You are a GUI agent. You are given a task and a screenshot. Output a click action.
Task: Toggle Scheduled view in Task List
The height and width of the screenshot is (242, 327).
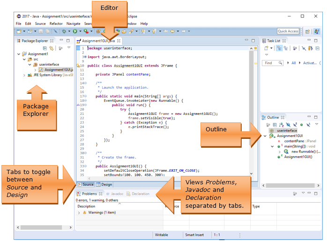tap(286, 48)
